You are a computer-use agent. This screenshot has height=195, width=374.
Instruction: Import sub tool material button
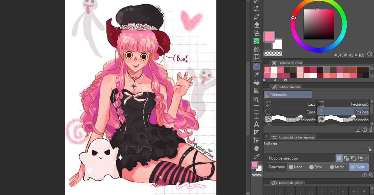[358, 130]
